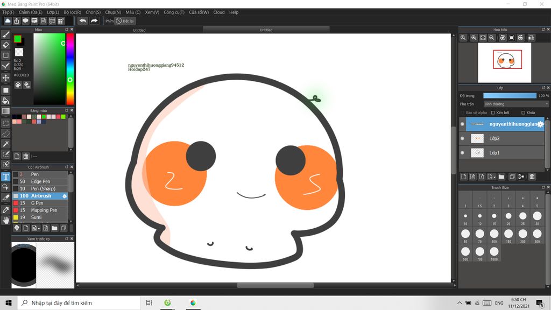
Task: Toggle visibility of nguyenthihuonggiang layer
Action: coord(462,124)
